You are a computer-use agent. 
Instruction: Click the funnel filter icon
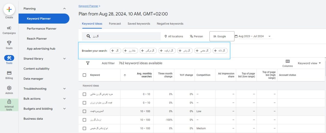tap(88, 63)
